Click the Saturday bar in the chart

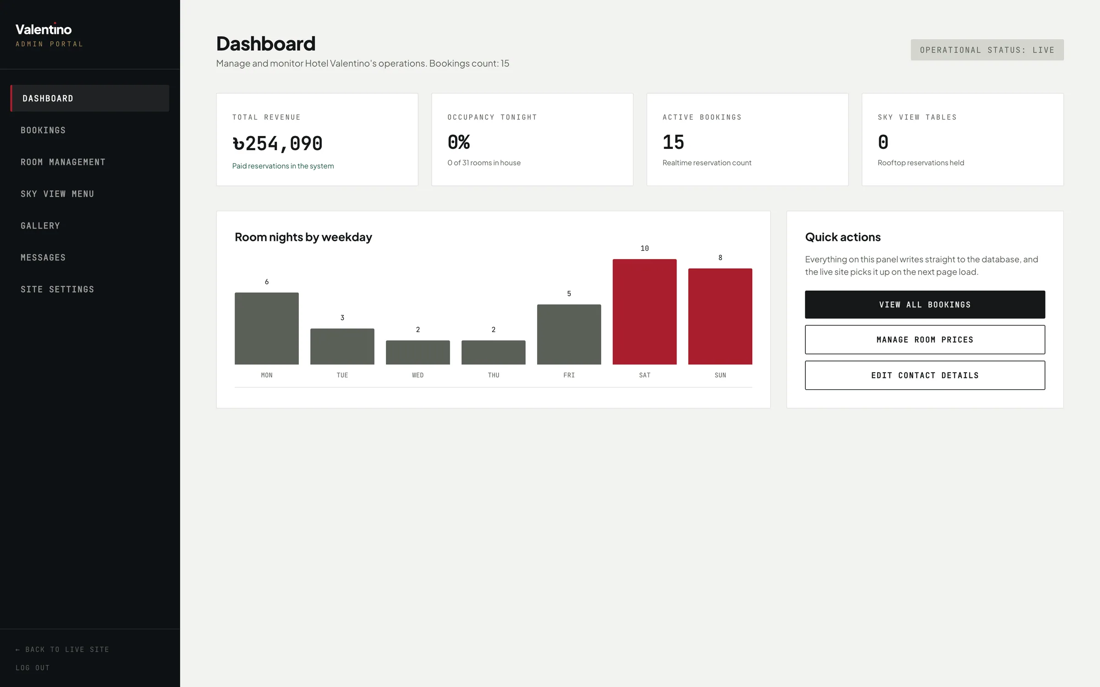coord(644,312)
